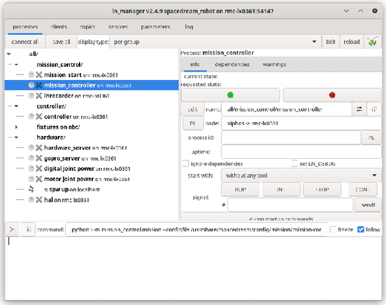This screenshot has width=386, height=305.
Task: Click the signal number input field
Action: point(289,205)
